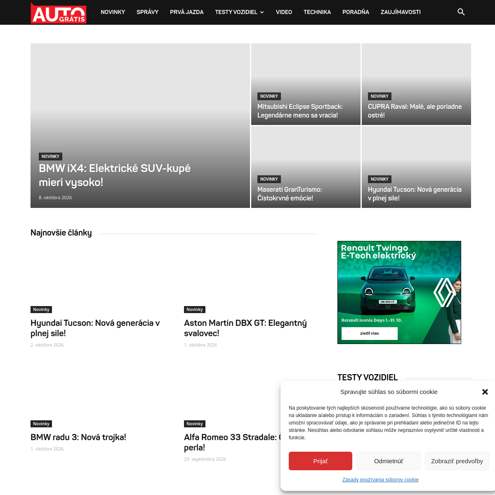Click the 8. októbra 2026 date

pyautogui.click(x=55, y=198)
